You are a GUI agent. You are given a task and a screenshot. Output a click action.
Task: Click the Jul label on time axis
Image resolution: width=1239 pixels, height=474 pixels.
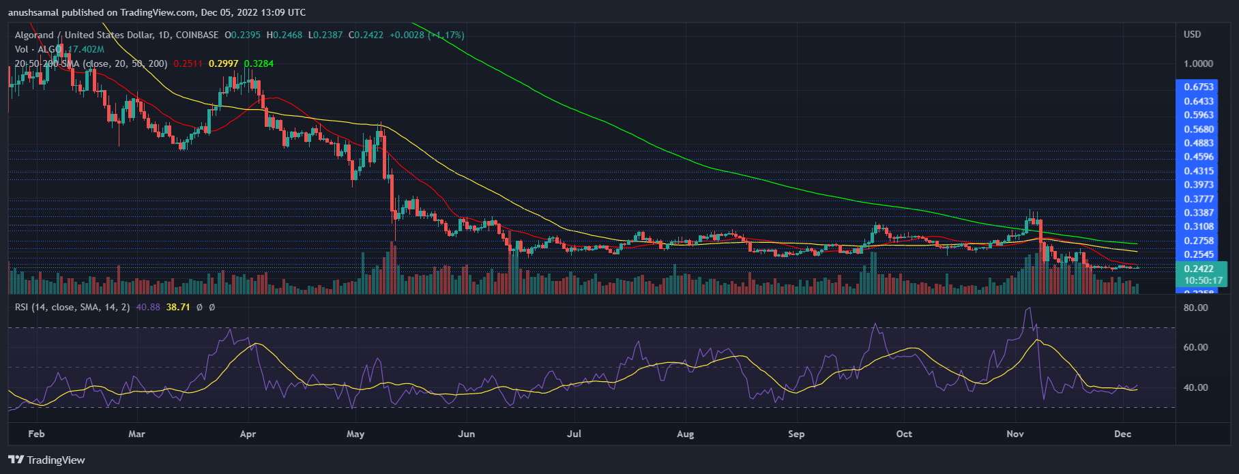(574, 434)
